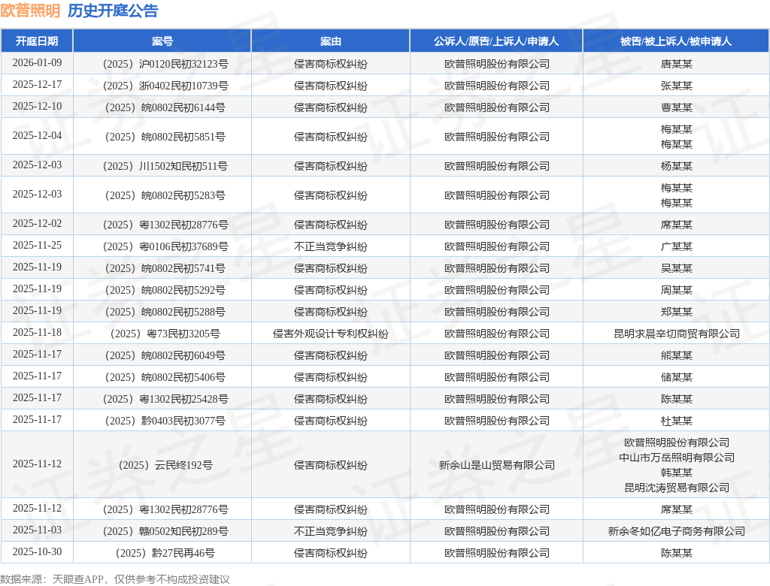Select the 开庭日期 column header

(37, 41)
